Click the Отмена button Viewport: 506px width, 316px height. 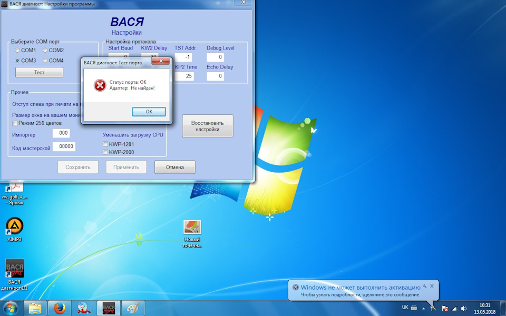pos(174,167)
